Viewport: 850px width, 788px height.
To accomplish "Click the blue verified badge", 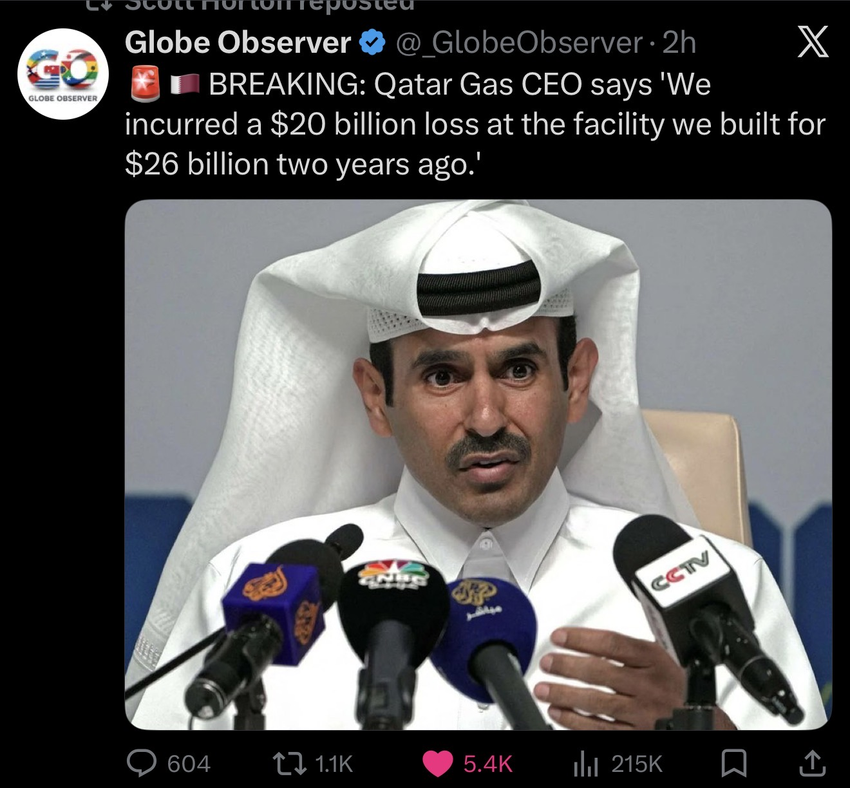I will [372, 43].
